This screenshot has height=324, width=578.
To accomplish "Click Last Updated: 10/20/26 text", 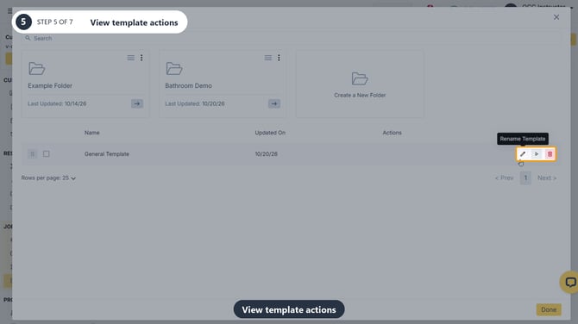I will click(195, 103).
